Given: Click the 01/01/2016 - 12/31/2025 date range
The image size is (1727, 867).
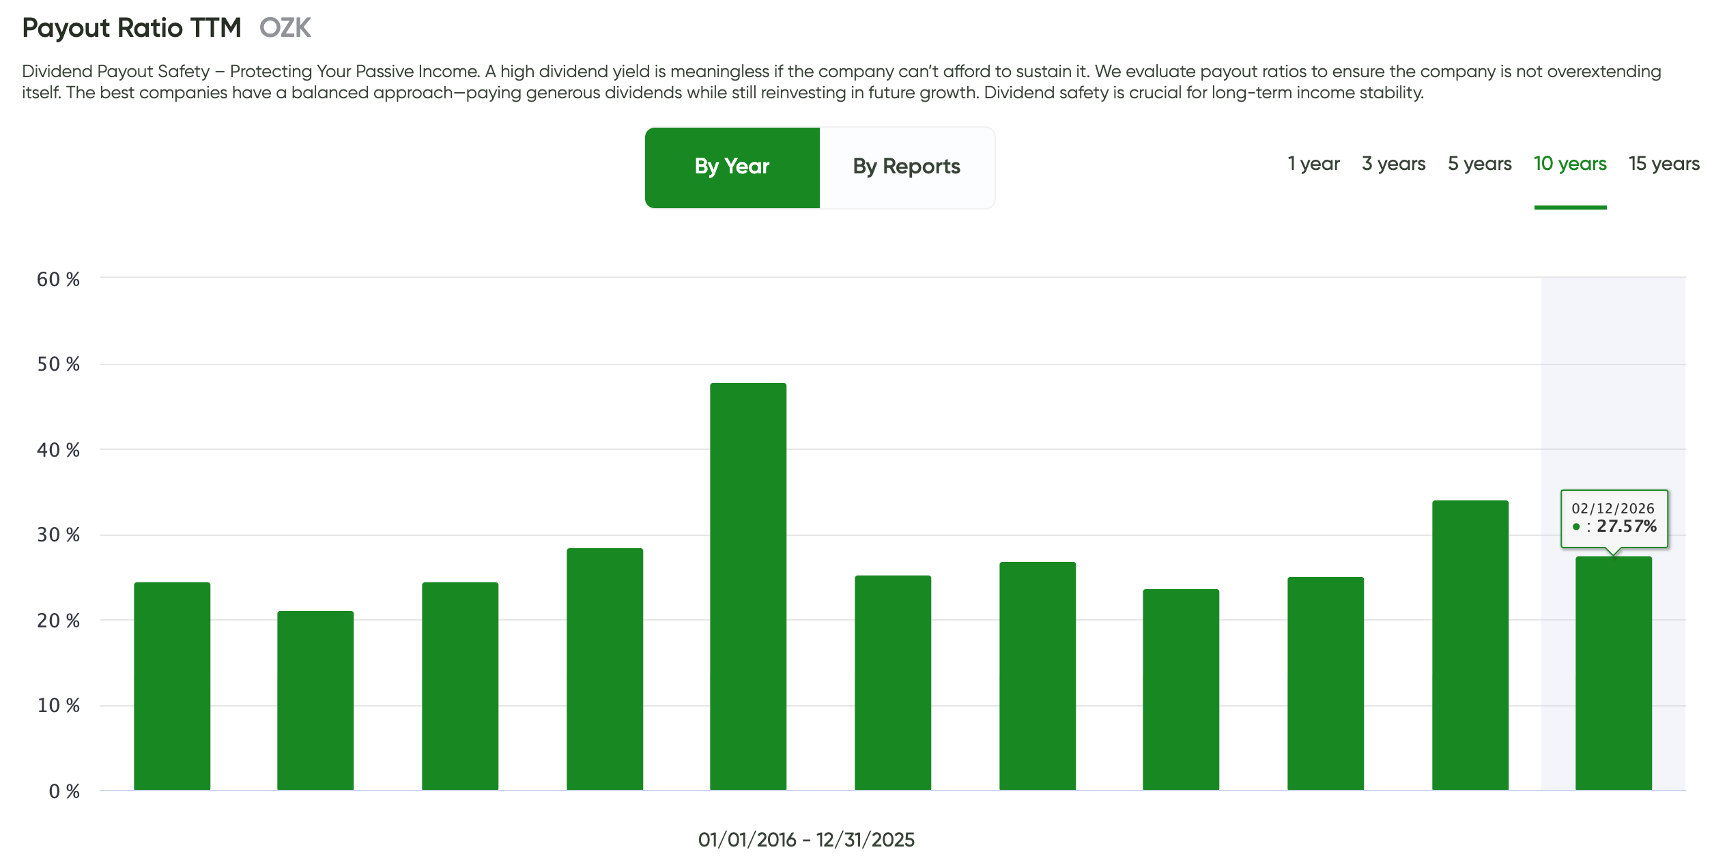Looking at the screenshot, I should click(806, 840).
